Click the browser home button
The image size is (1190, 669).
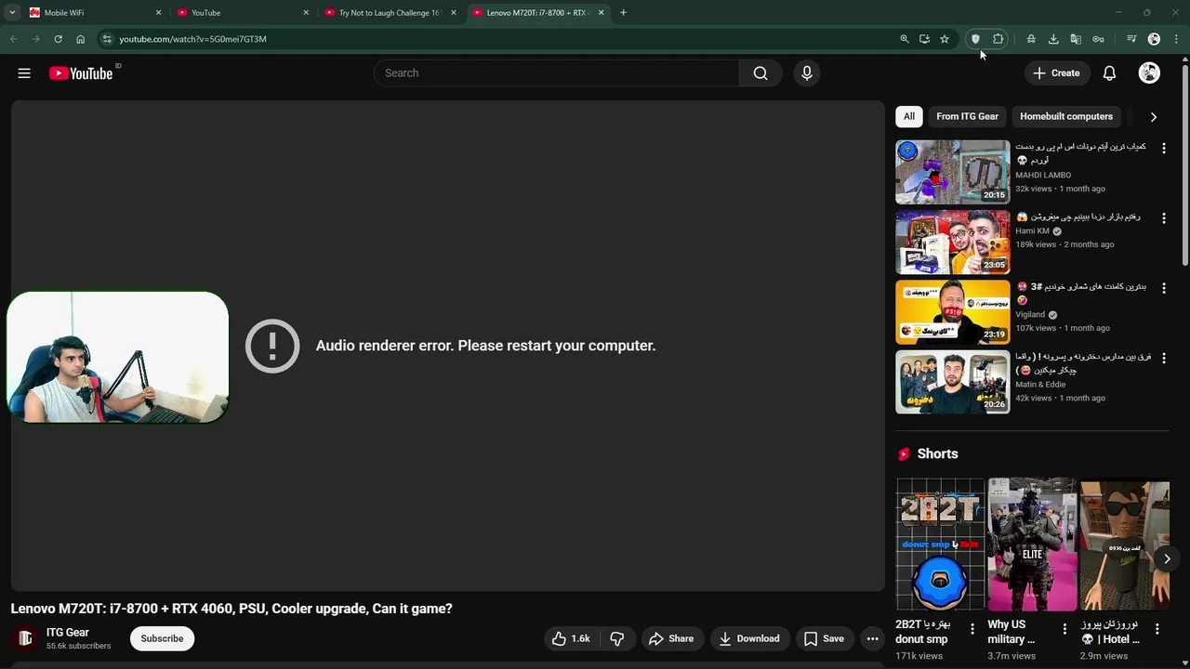[80, 39]
